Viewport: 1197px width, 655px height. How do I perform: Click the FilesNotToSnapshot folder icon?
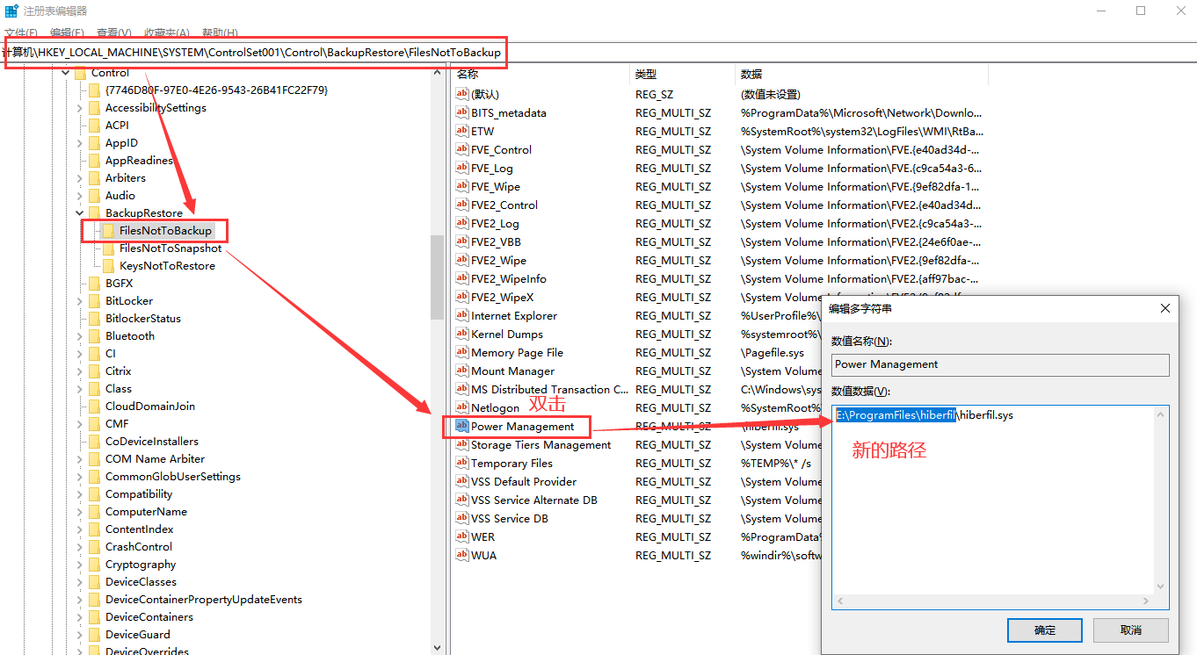click(x=108, y=248)
